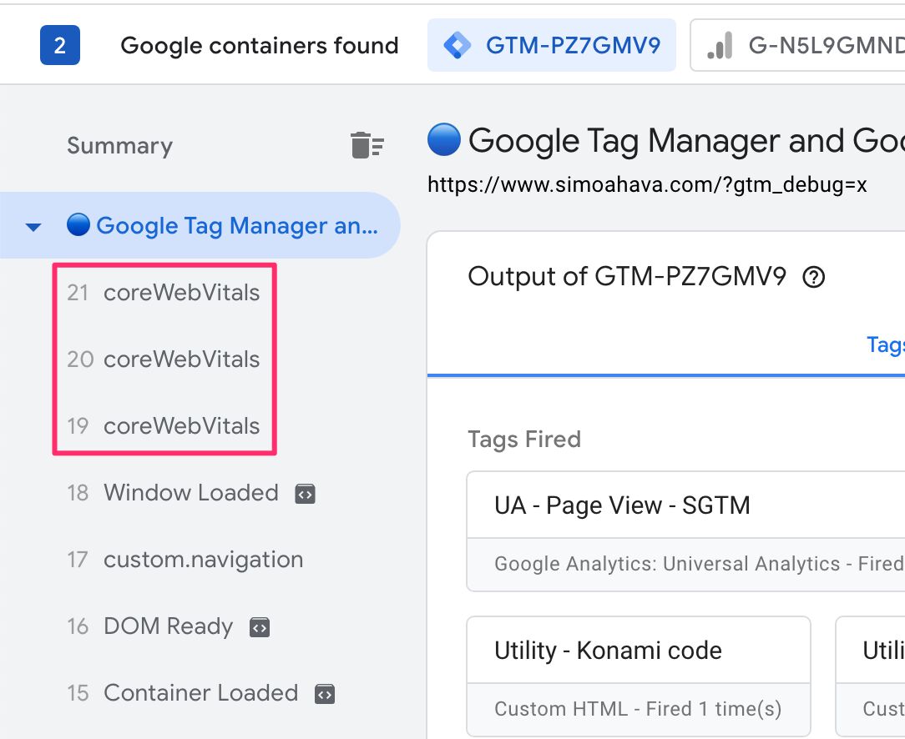Click the clear events trash icon
The height and width of the screenshot is (739, 905).
click(x=367, y=144)
